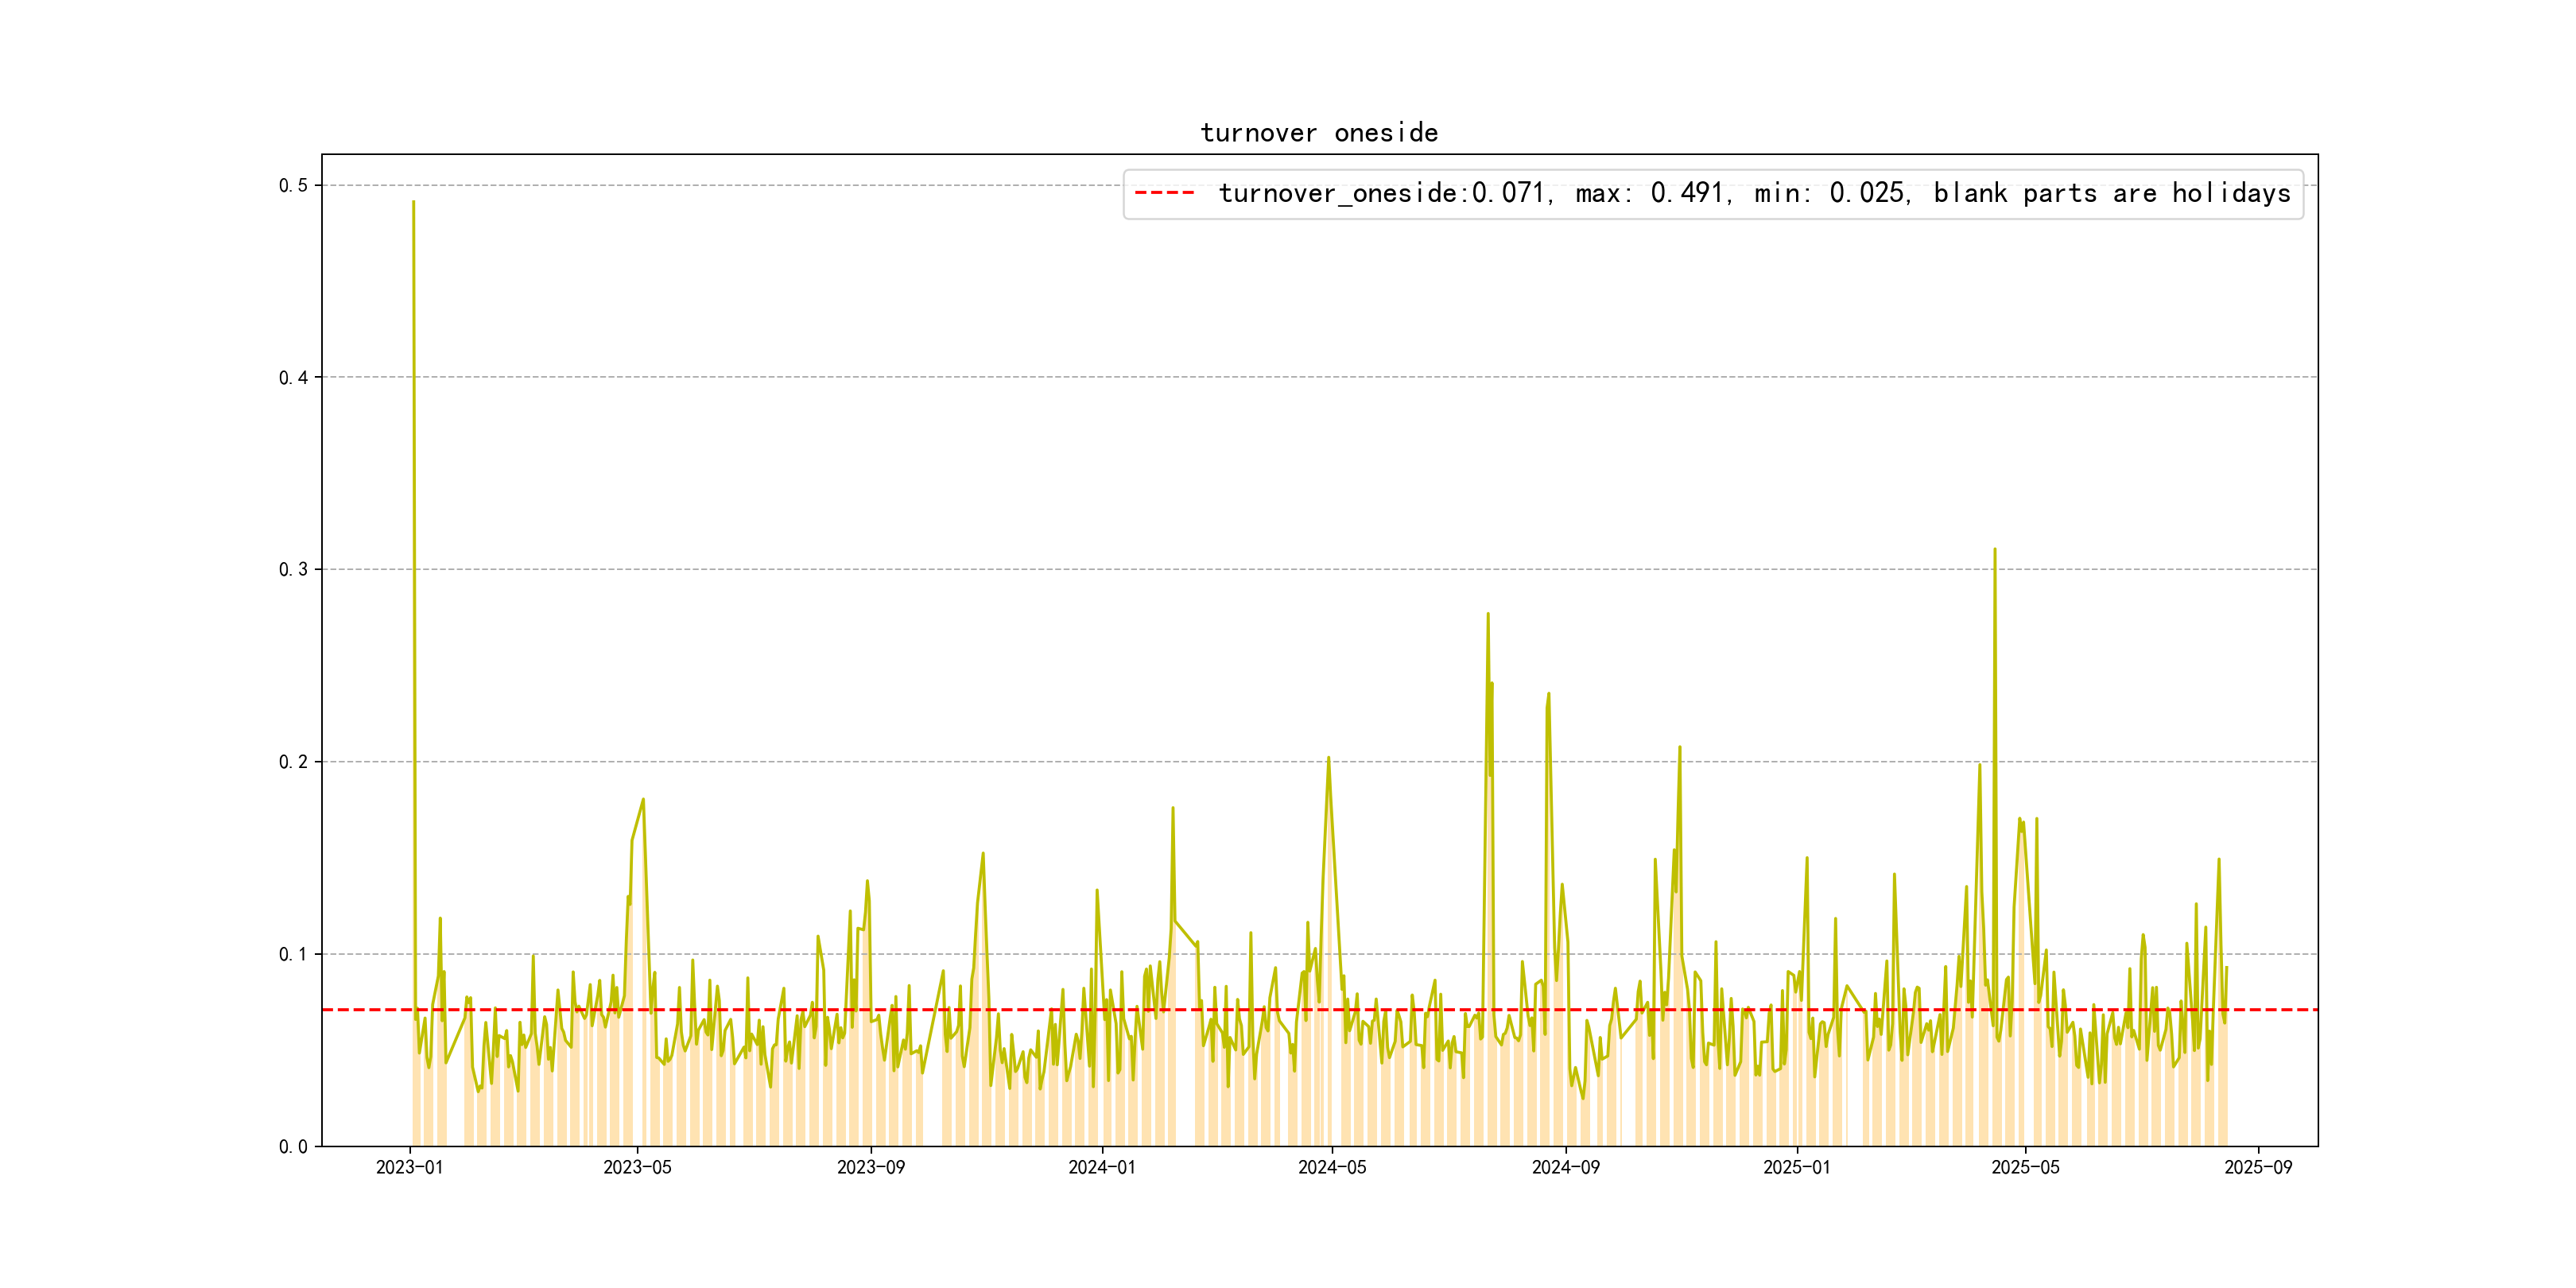Click the 2023-05 x-axis date label

(637, 1167)
